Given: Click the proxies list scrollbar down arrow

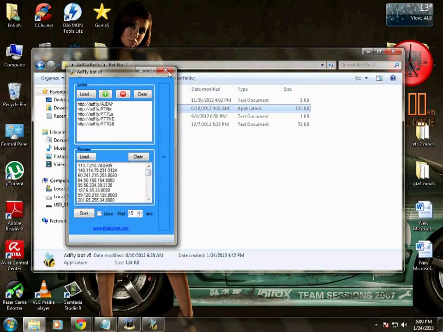Looking at the screenshot, I should tap(149, 200).
